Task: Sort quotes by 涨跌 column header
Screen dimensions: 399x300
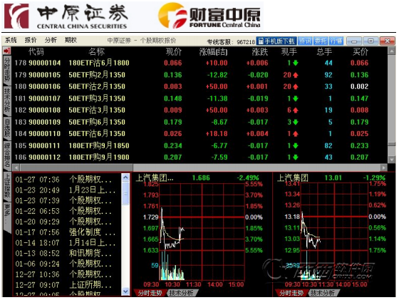Action: pyautogui.click(x=259, y=52)
